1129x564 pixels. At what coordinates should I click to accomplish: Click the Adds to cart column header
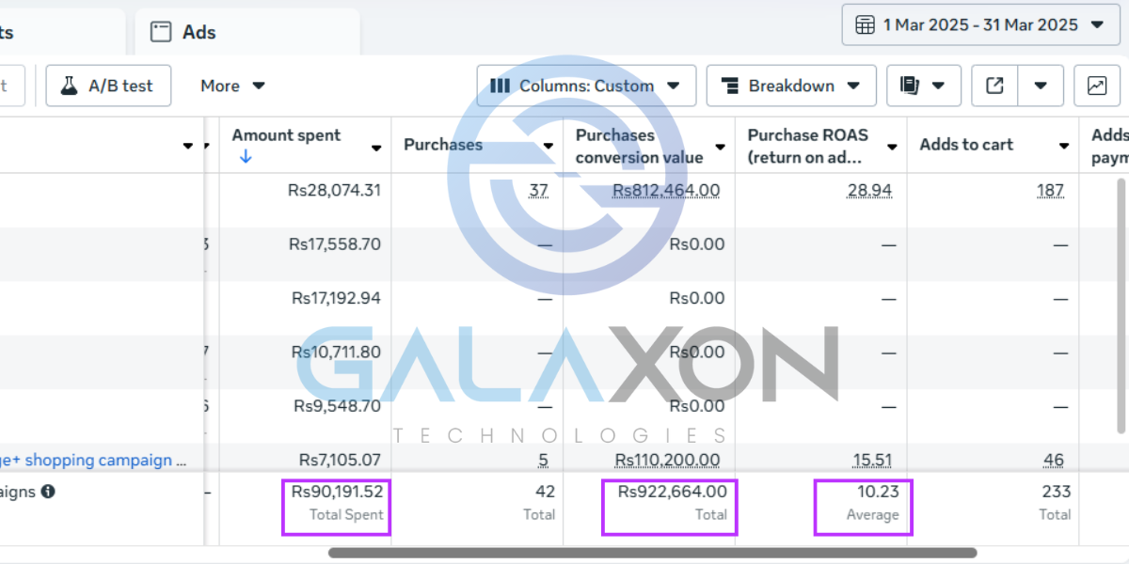966,145
